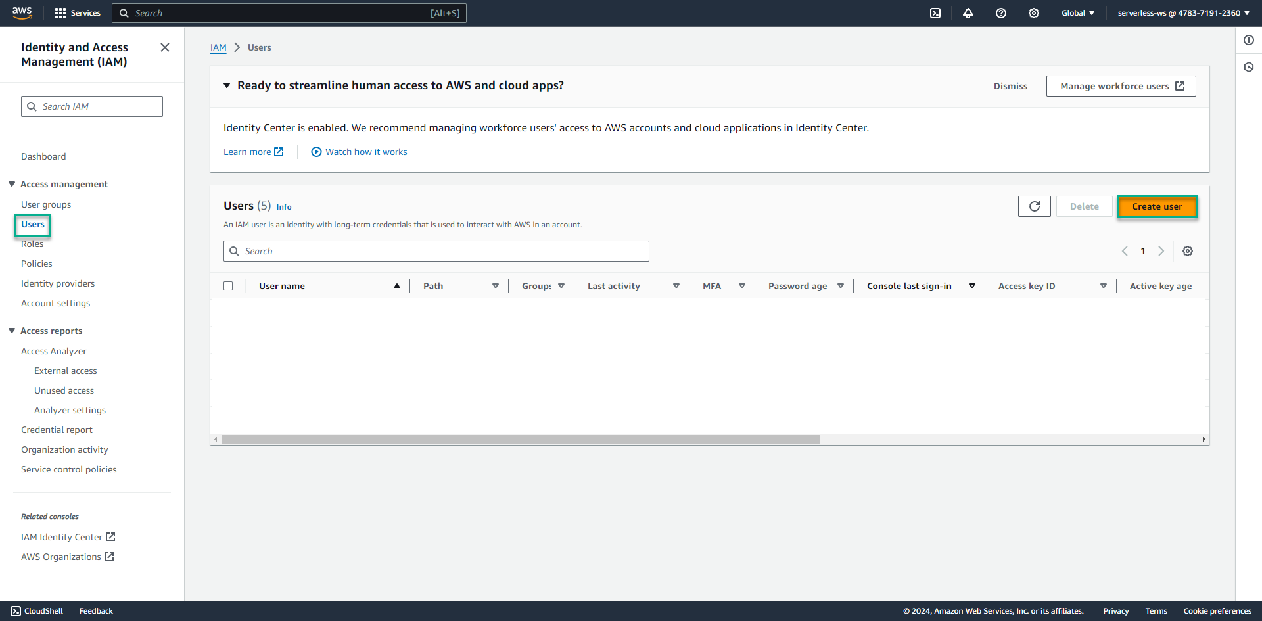Viewport: 1262px width, 621px height.
Task: Open the Global region dropdown
Action: 1078,13
